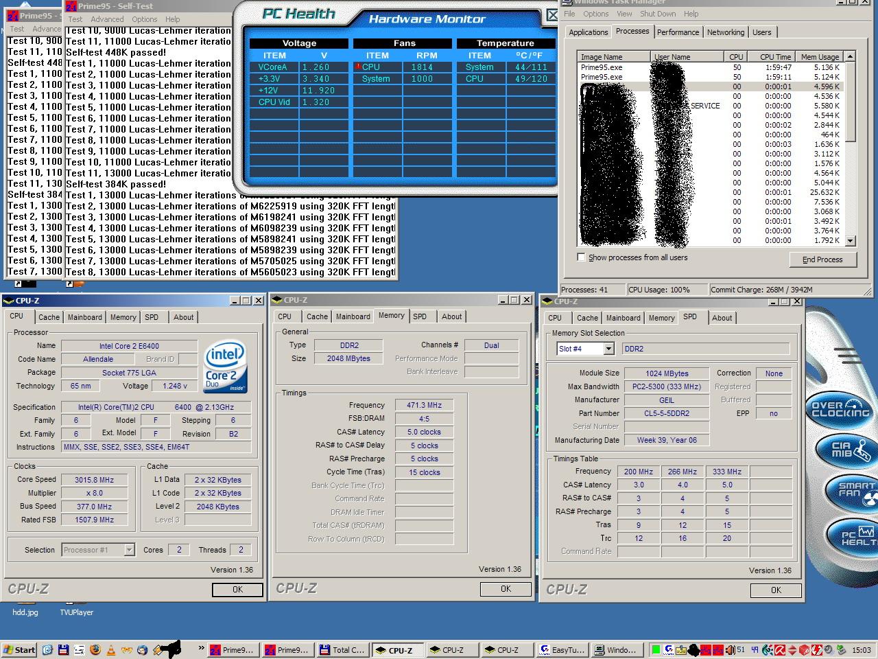This screenshot has width=878, height=659.
Task: Open Processor selection dropdown in CPU-Z
Action: click(98, 550)
